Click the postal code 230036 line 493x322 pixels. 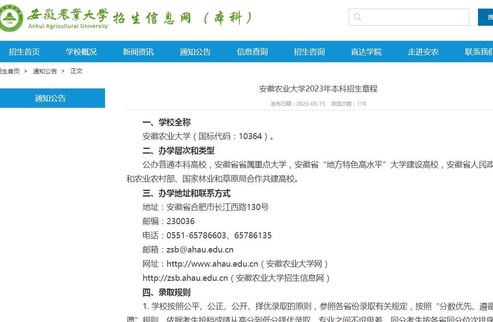(x=168, y=221)
